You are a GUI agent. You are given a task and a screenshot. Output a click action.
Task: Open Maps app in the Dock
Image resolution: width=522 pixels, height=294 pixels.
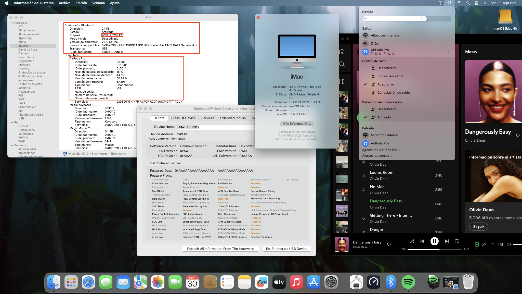[140, 282]
